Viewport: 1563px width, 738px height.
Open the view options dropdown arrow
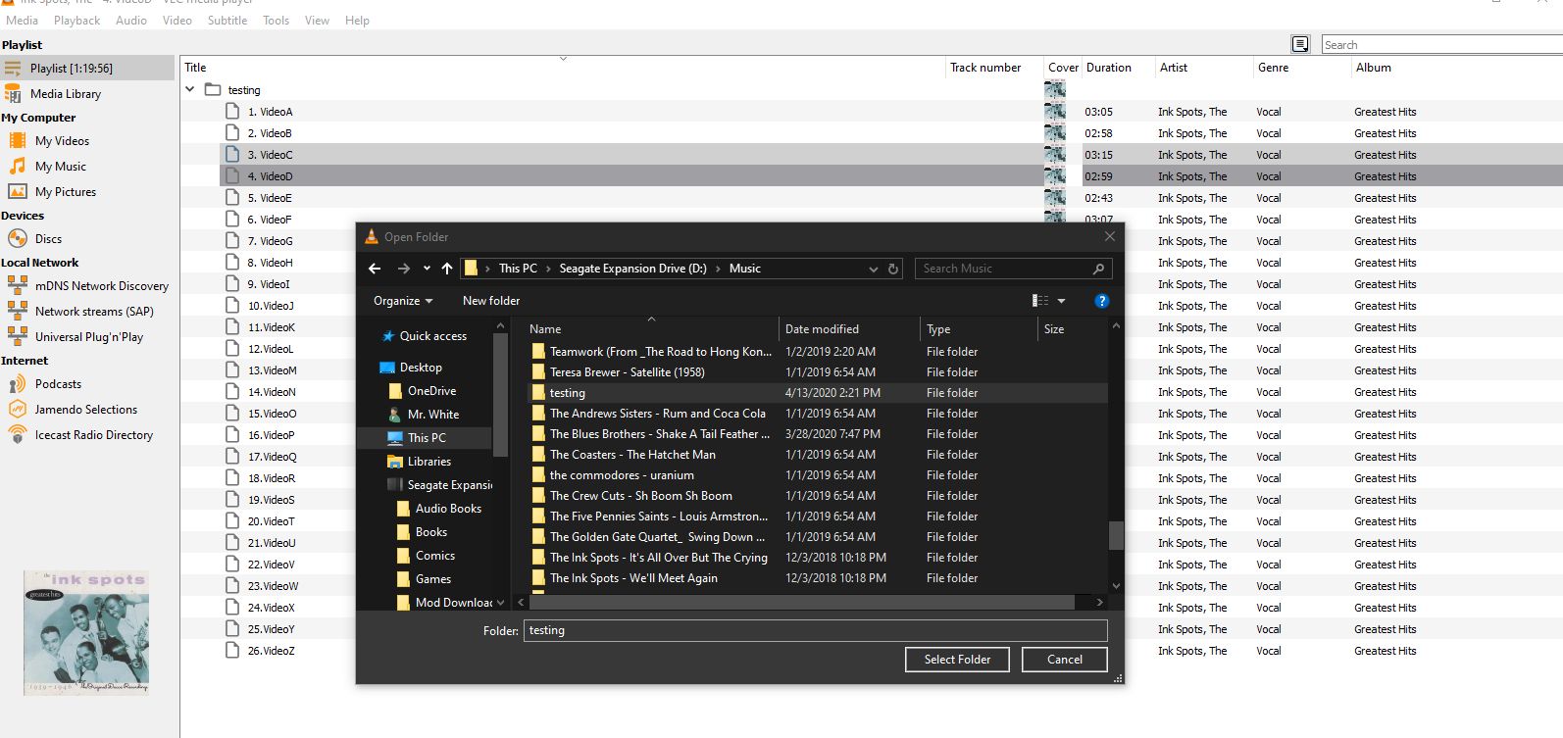(x=1061, y=301)
